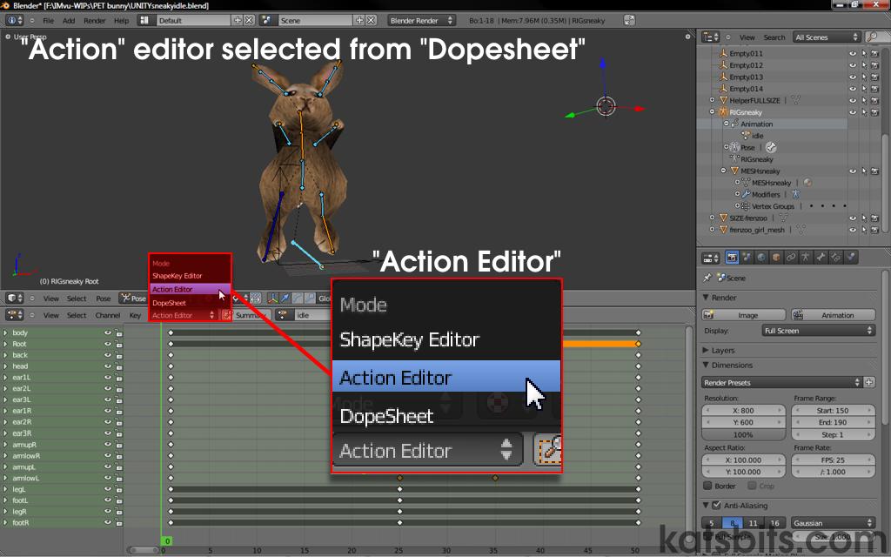This screenshot has height=557, width=891.
Task: Open the Object Constraints chain-link tab
Action: (x=791, y=258)
